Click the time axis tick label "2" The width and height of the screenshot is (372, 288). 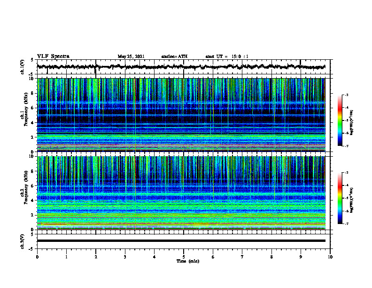(x=96, y=257)
